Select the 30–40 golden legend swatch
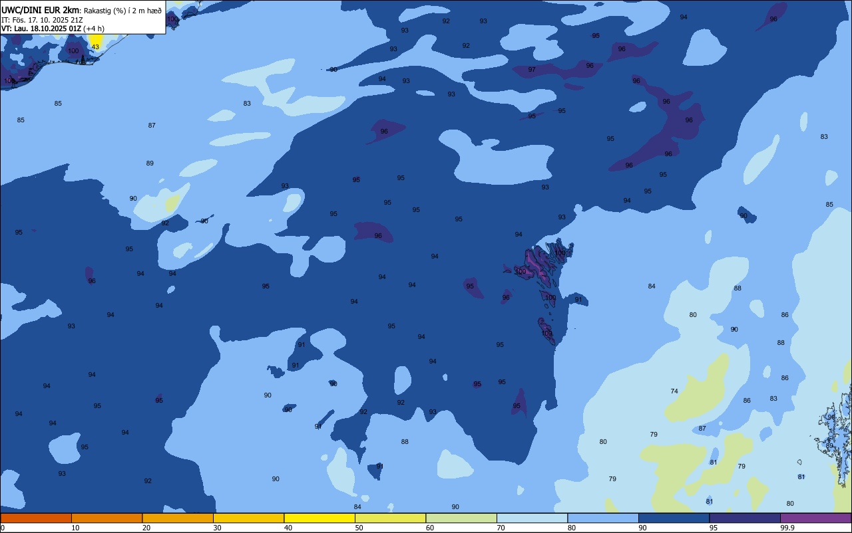This screenshot has width=852, height=533. pos(248,518)
